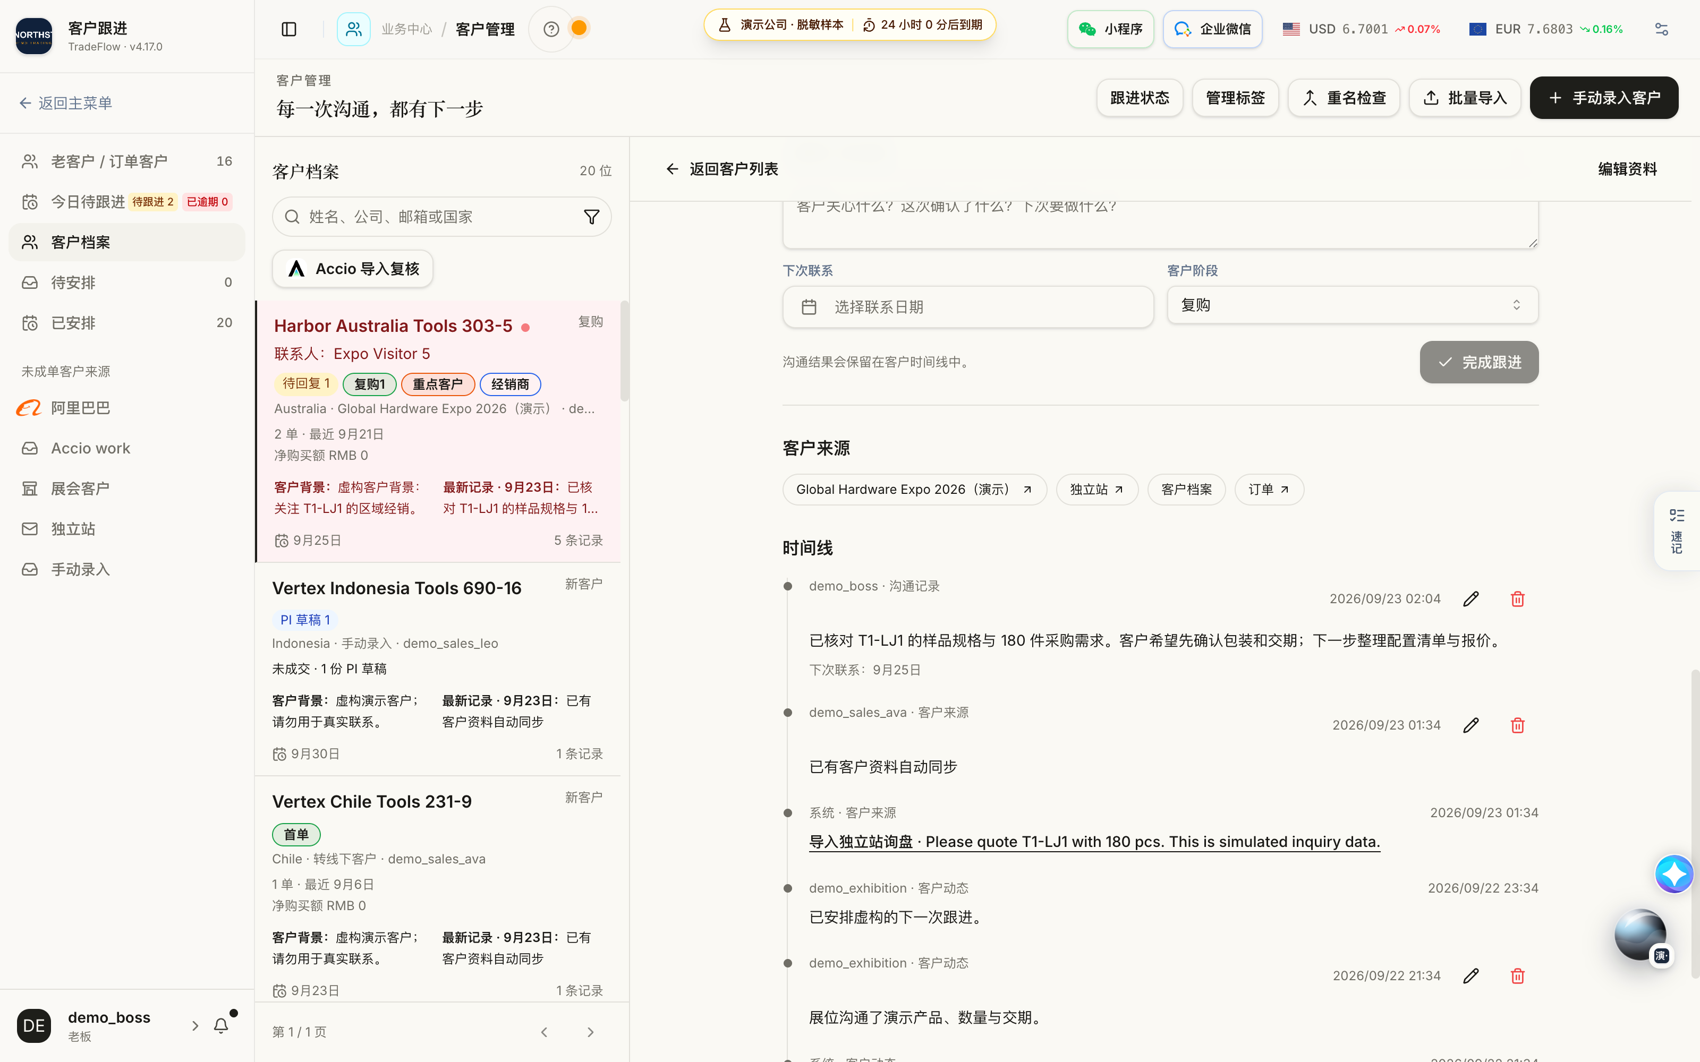Open notifications bell icon
The width and height of the screenshot is (1700, 1062).
point(222,1025)
